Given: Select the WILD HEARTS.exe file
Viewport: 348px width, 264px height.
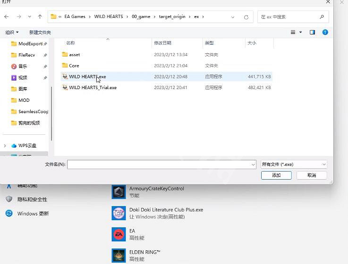Looking at the screenshot, I should tap(87, 76).
